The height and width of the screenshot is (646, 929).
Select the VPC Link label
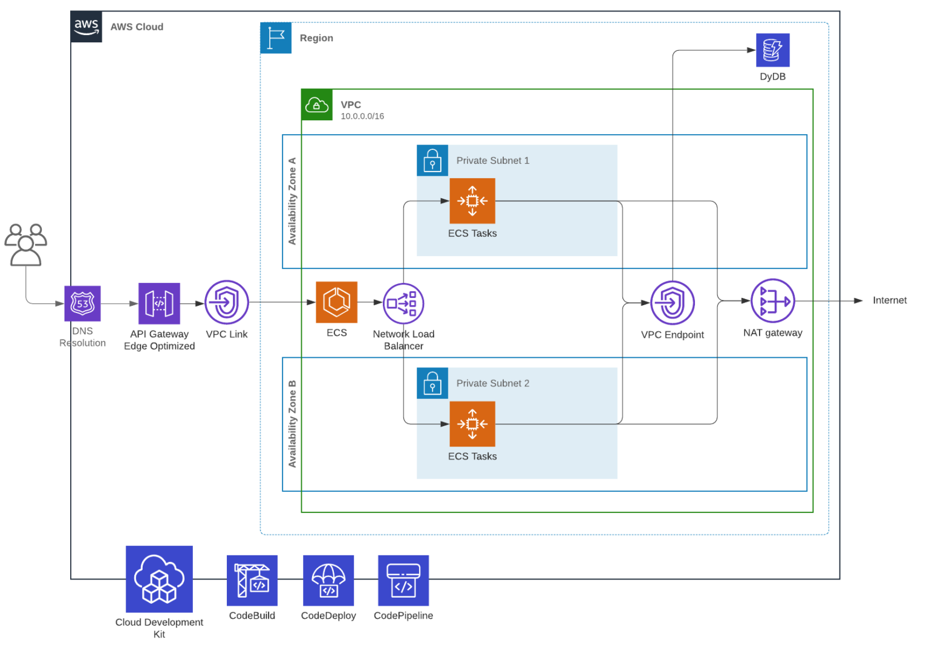227,334
